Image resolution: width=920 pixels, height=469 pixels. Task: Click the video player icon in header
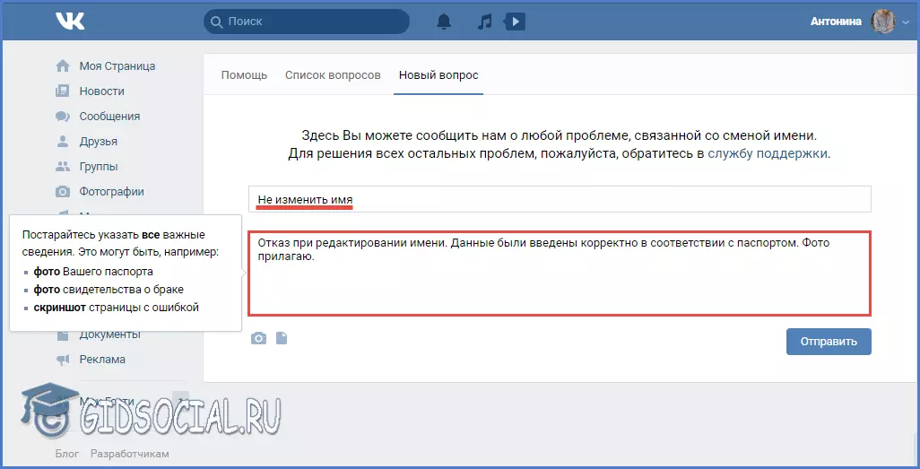click(515, 22)
